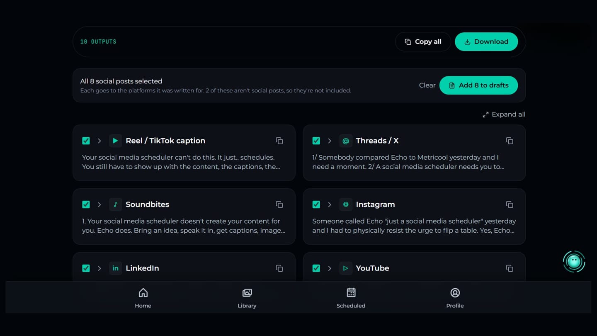Expand the Reel / TikTok caption card

click(99, 141)
